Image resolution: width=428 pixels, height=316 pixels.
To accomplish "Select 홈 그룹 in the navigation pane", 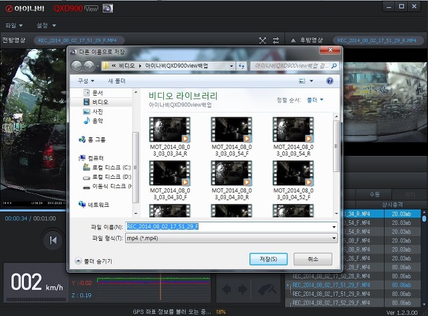I will click(92, 140).
